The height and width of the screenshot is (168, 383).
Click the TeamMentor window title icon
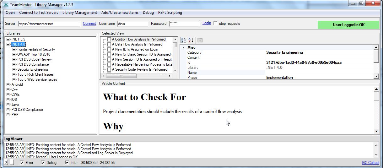point(5,5)
